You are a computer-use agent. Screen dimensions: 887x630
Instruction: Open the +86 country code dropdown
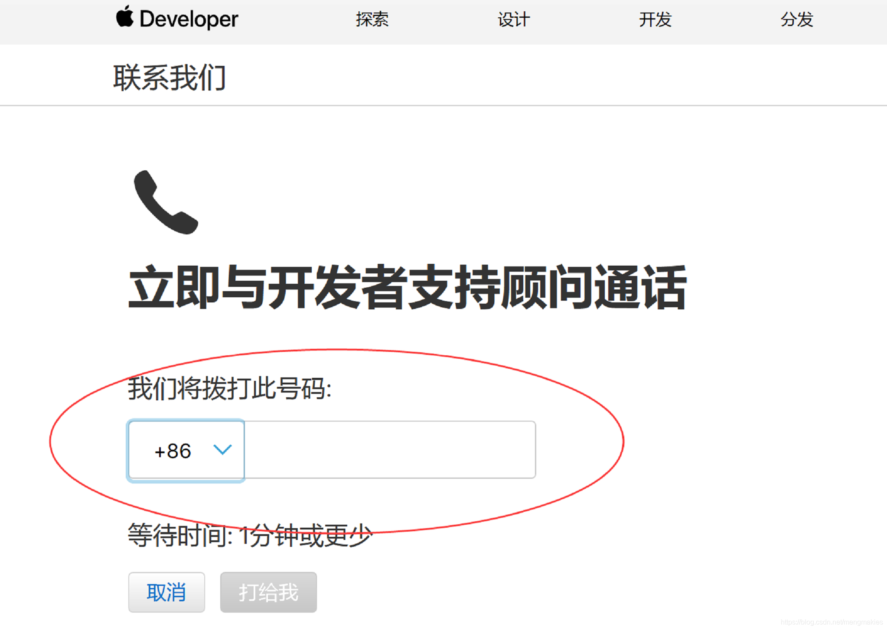[186, 451]
